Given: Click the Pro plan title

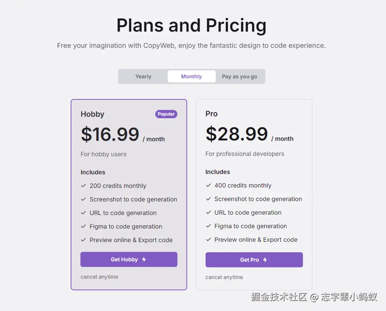Looking at the screenshot, I should (212, 114).
